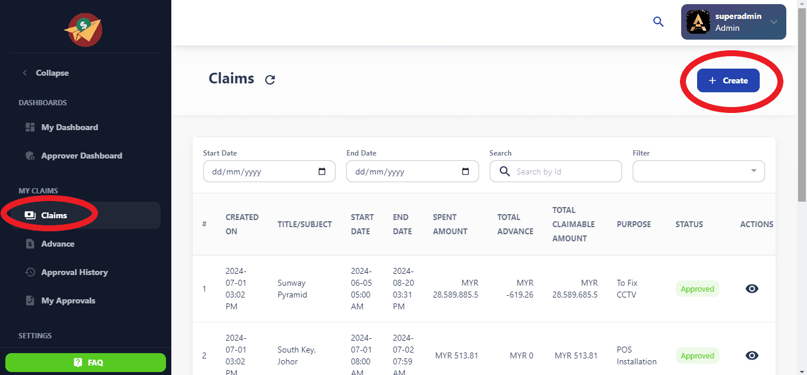Focus the Search by Id field
807x375 pixels.
(564, 172)
